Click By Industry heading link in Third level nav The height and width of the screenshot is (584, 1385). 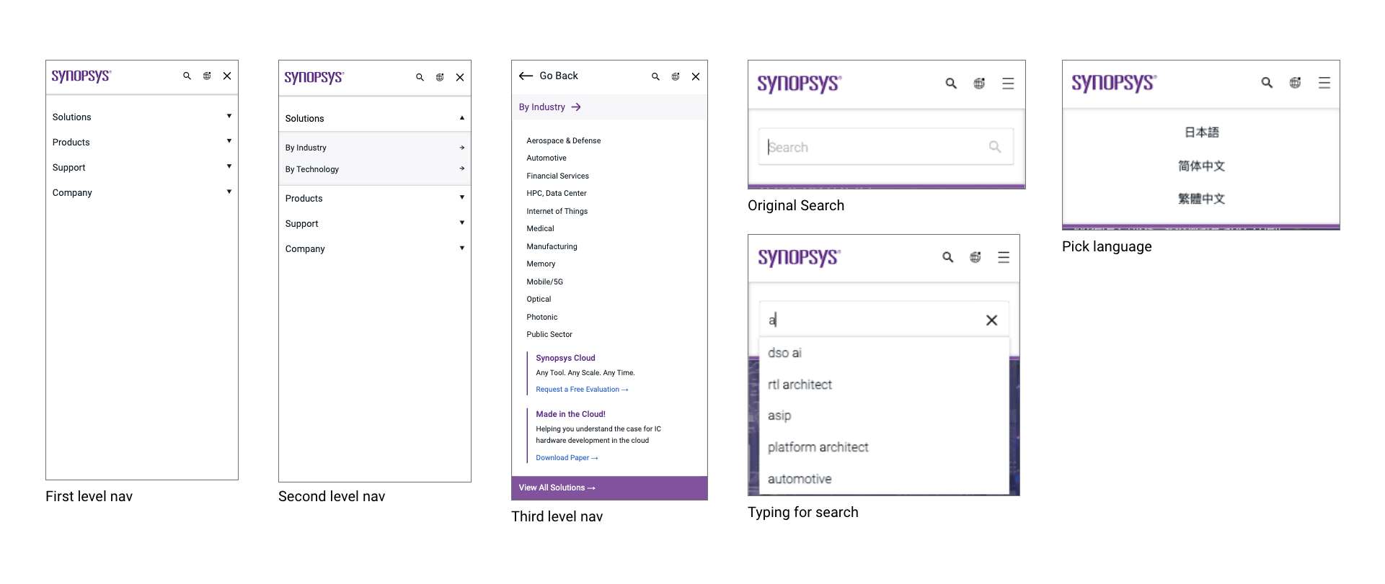click(550, 107)
